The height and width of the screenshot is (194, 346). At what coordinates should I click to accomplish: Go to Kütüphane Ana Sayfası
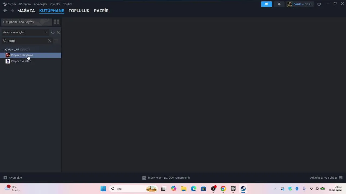click(x=26, y=22)
